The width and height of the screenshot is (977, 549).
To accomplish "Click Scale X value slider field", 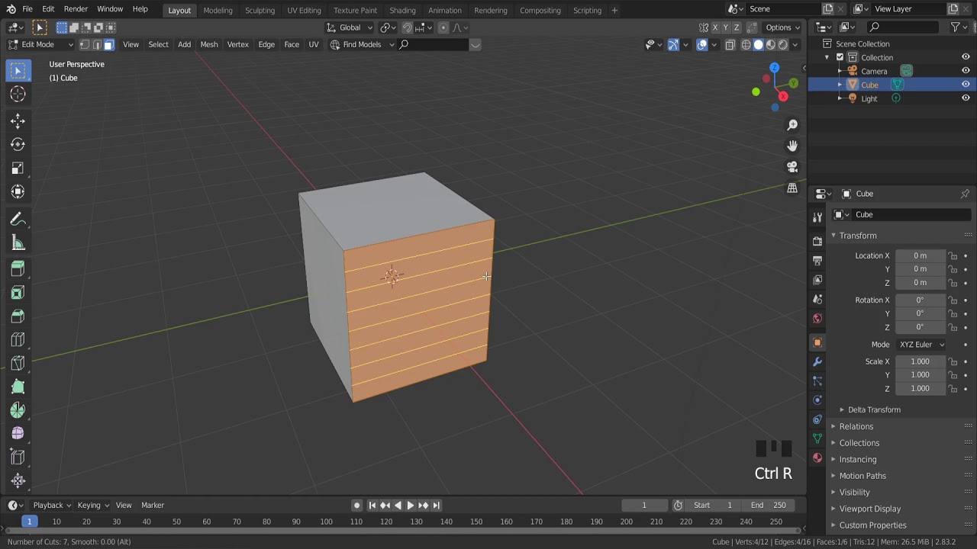I will [921, 361].
